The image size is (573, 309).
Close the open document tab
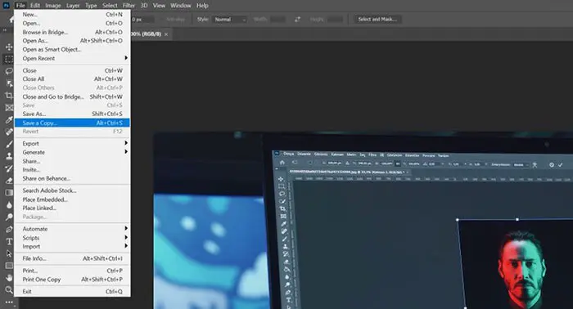(x=166, y=34)
